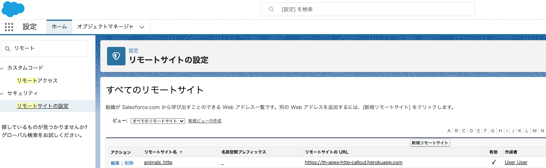Filter list by letter E
The height and width of the screenshot is (168, 546).
[479, 131]
